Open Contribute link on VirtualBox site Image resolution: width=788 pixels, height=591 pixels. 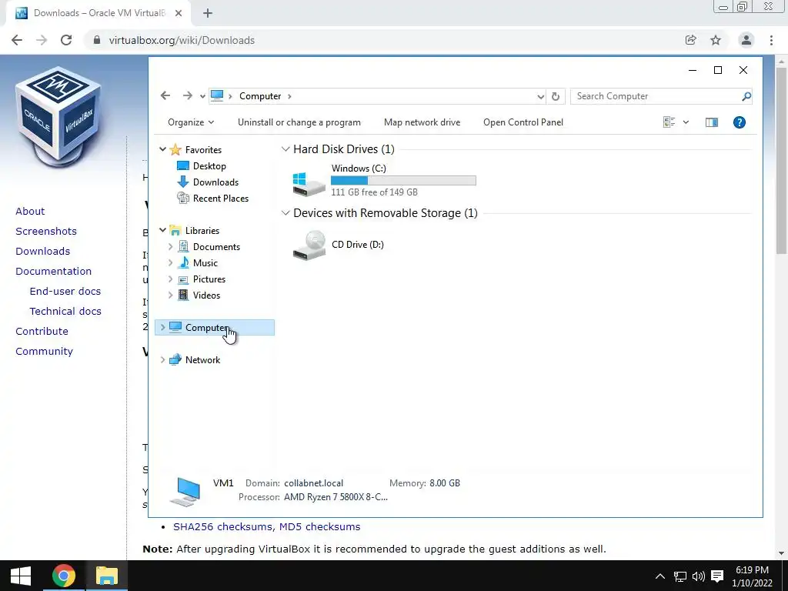click(42, 331)
